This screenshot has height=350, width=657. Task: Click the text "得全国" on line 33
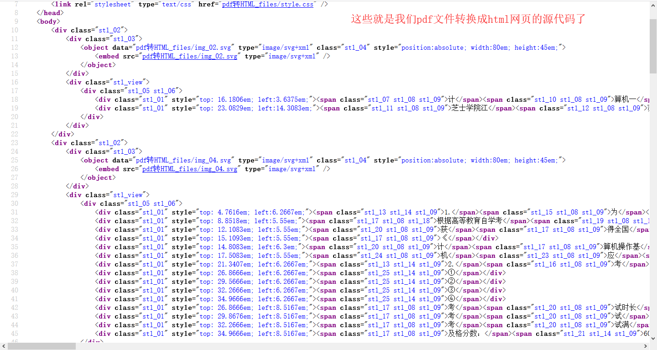[x=618, y=230]
